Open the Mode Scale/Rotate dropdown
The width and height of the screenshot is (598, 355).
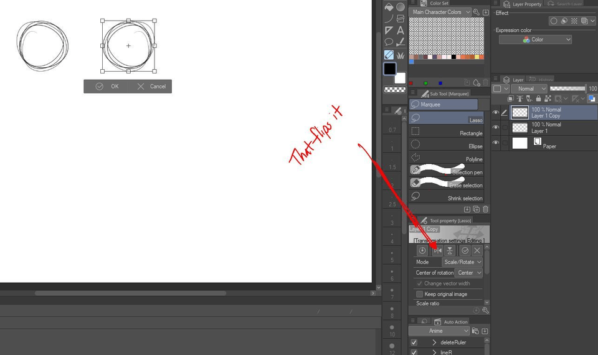coord(463,262)
